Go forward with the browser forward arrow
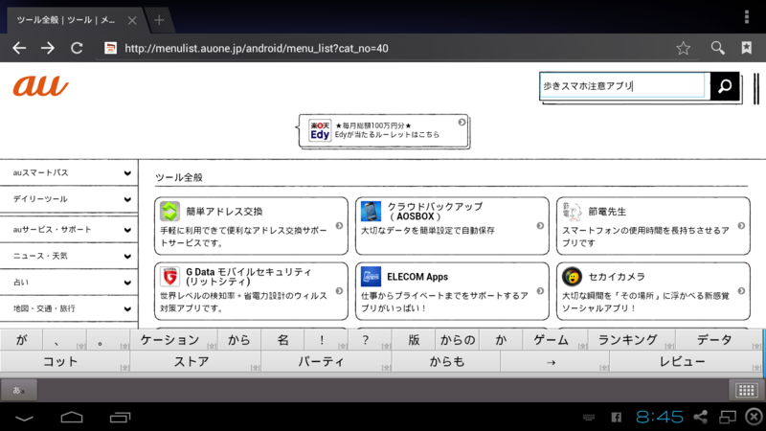 coord(48,48)
